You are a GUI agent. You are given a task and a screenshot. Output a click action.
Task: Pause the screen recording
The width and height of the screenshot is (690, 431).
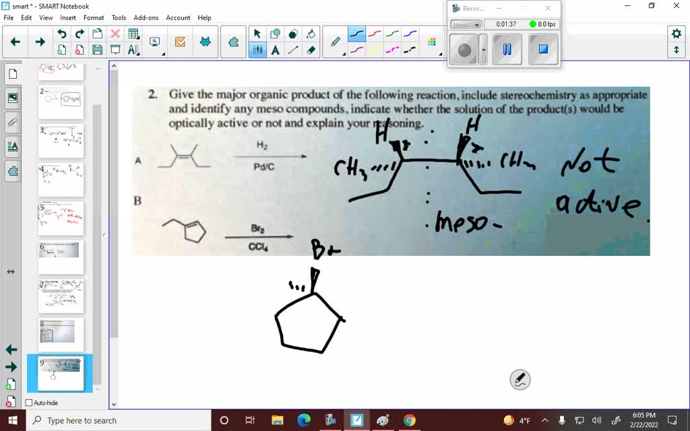tap(507, 48)
